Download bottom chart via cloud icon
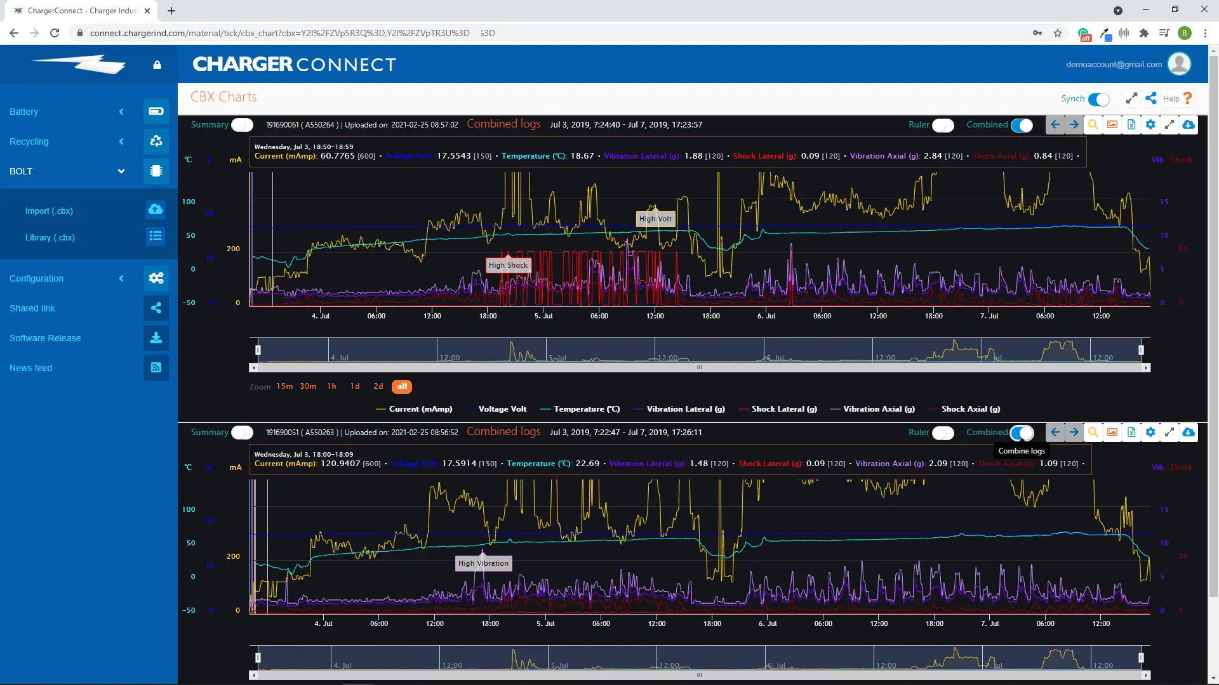The height and width of the screenshot is (685, 1219). coord(1189,433)
